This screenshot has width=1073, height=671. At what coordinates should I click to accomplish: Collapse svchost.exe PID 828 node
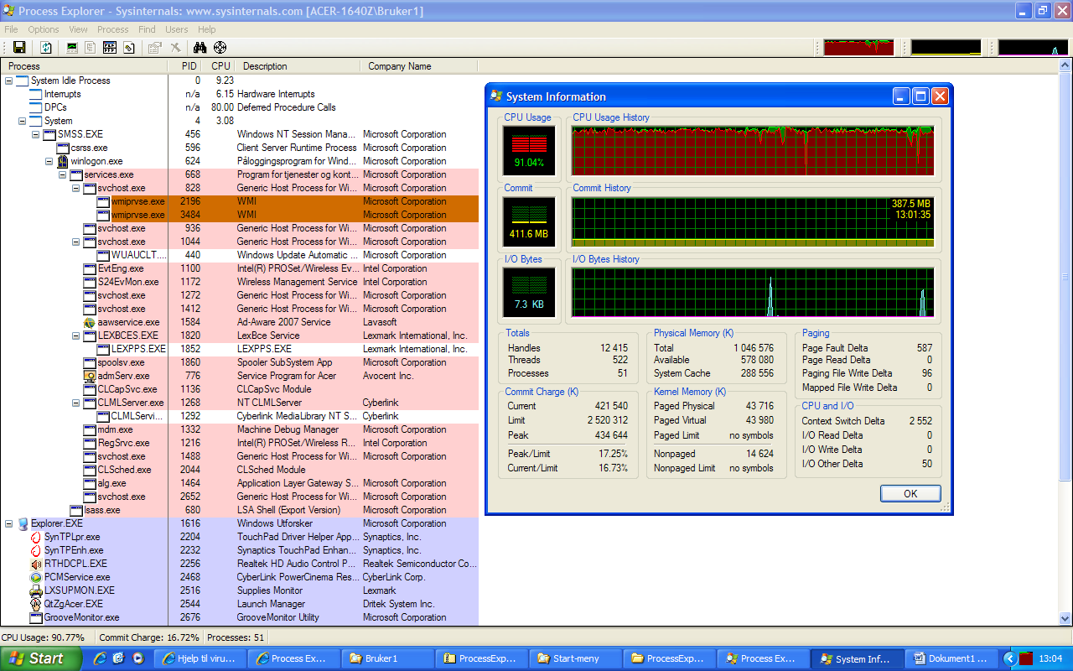(x=76, y=188)
